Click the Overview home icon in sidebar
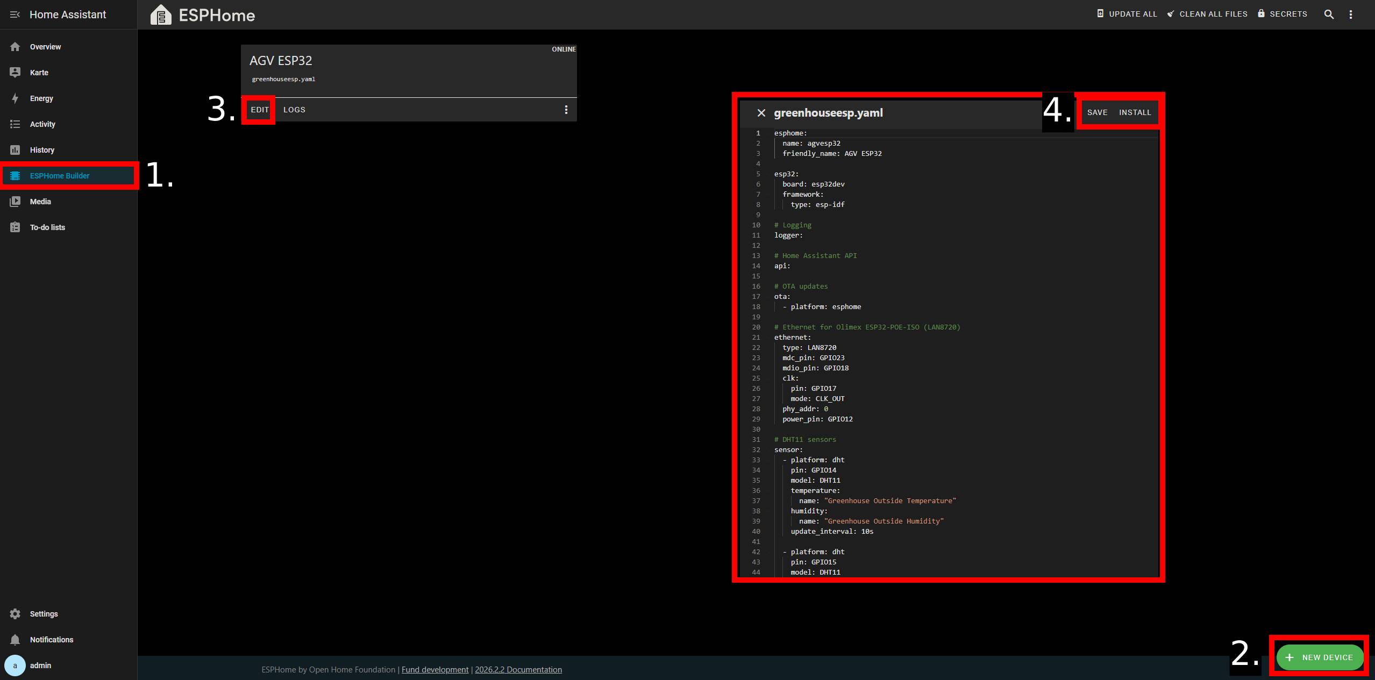The height and width of the screenshot is (680, 1375). click(15, 47)
